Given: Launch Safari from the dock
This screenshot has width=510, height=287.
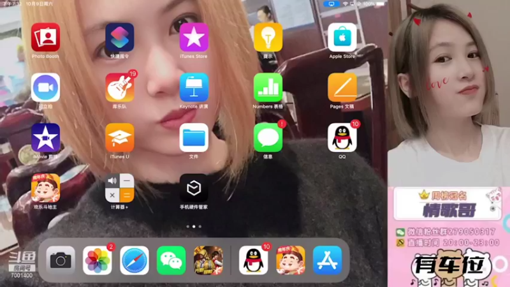Looking at the screenshot, I should (x=135, y=260).
